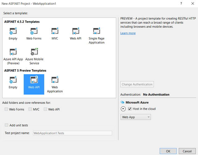Select the ASP.NET 5 Empty template
The width and height of the screenshot is (198, 155).
click(13, 83)
